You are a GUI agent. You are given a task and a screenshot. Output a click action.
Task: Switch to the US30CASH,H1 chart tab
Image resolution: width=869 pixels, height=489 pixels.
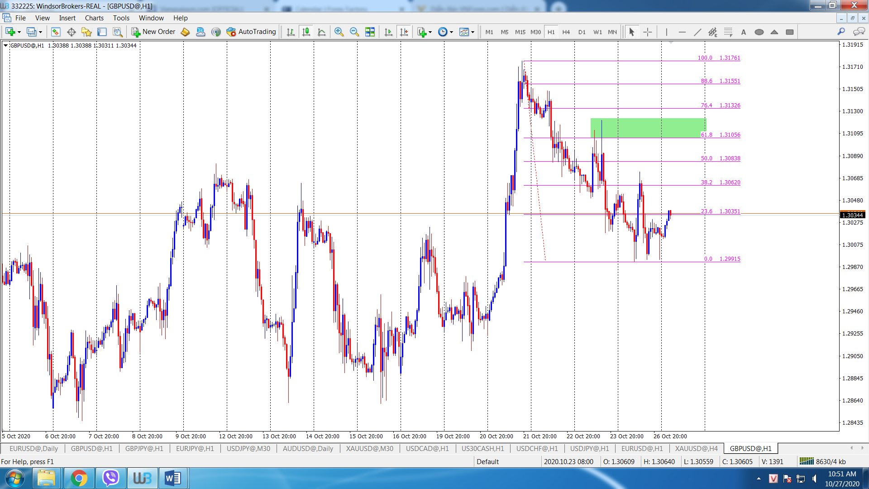tap(482, 448)
